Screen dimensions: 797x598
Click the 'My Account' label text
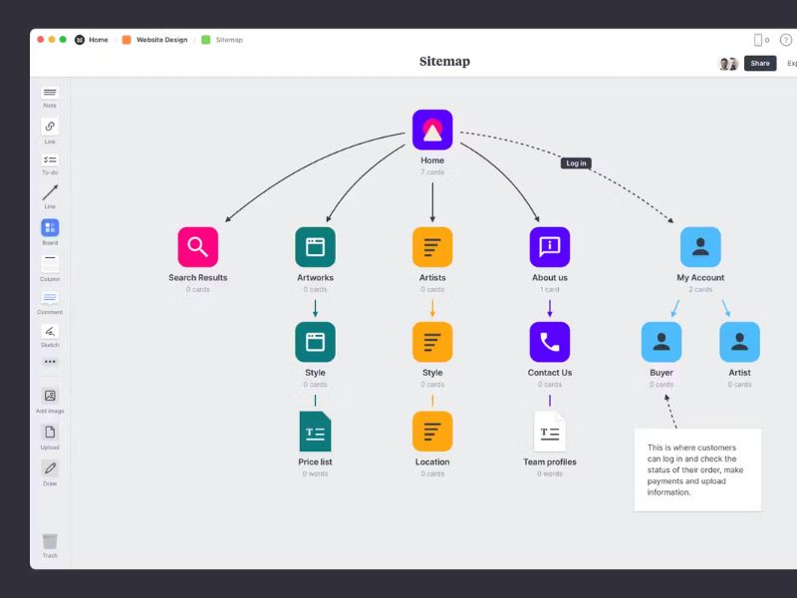[x=700, y=278]
